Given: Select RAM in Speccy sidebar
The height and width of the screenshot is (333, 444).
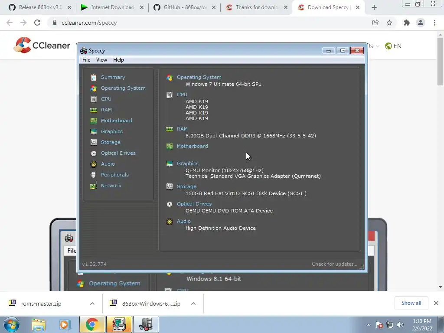Looking at the screenshot, I should [x=107, y=110].
